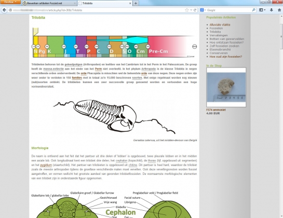Image resolution: width=283 pixels, height=218 pixels.
Task: Reload the page with refresh icon
Action: pyautogui.click(x=195, y=10)
